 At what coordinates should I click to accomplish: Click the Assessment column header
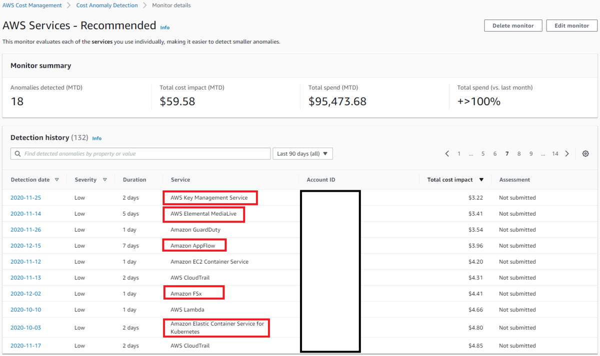pos(514,180)
